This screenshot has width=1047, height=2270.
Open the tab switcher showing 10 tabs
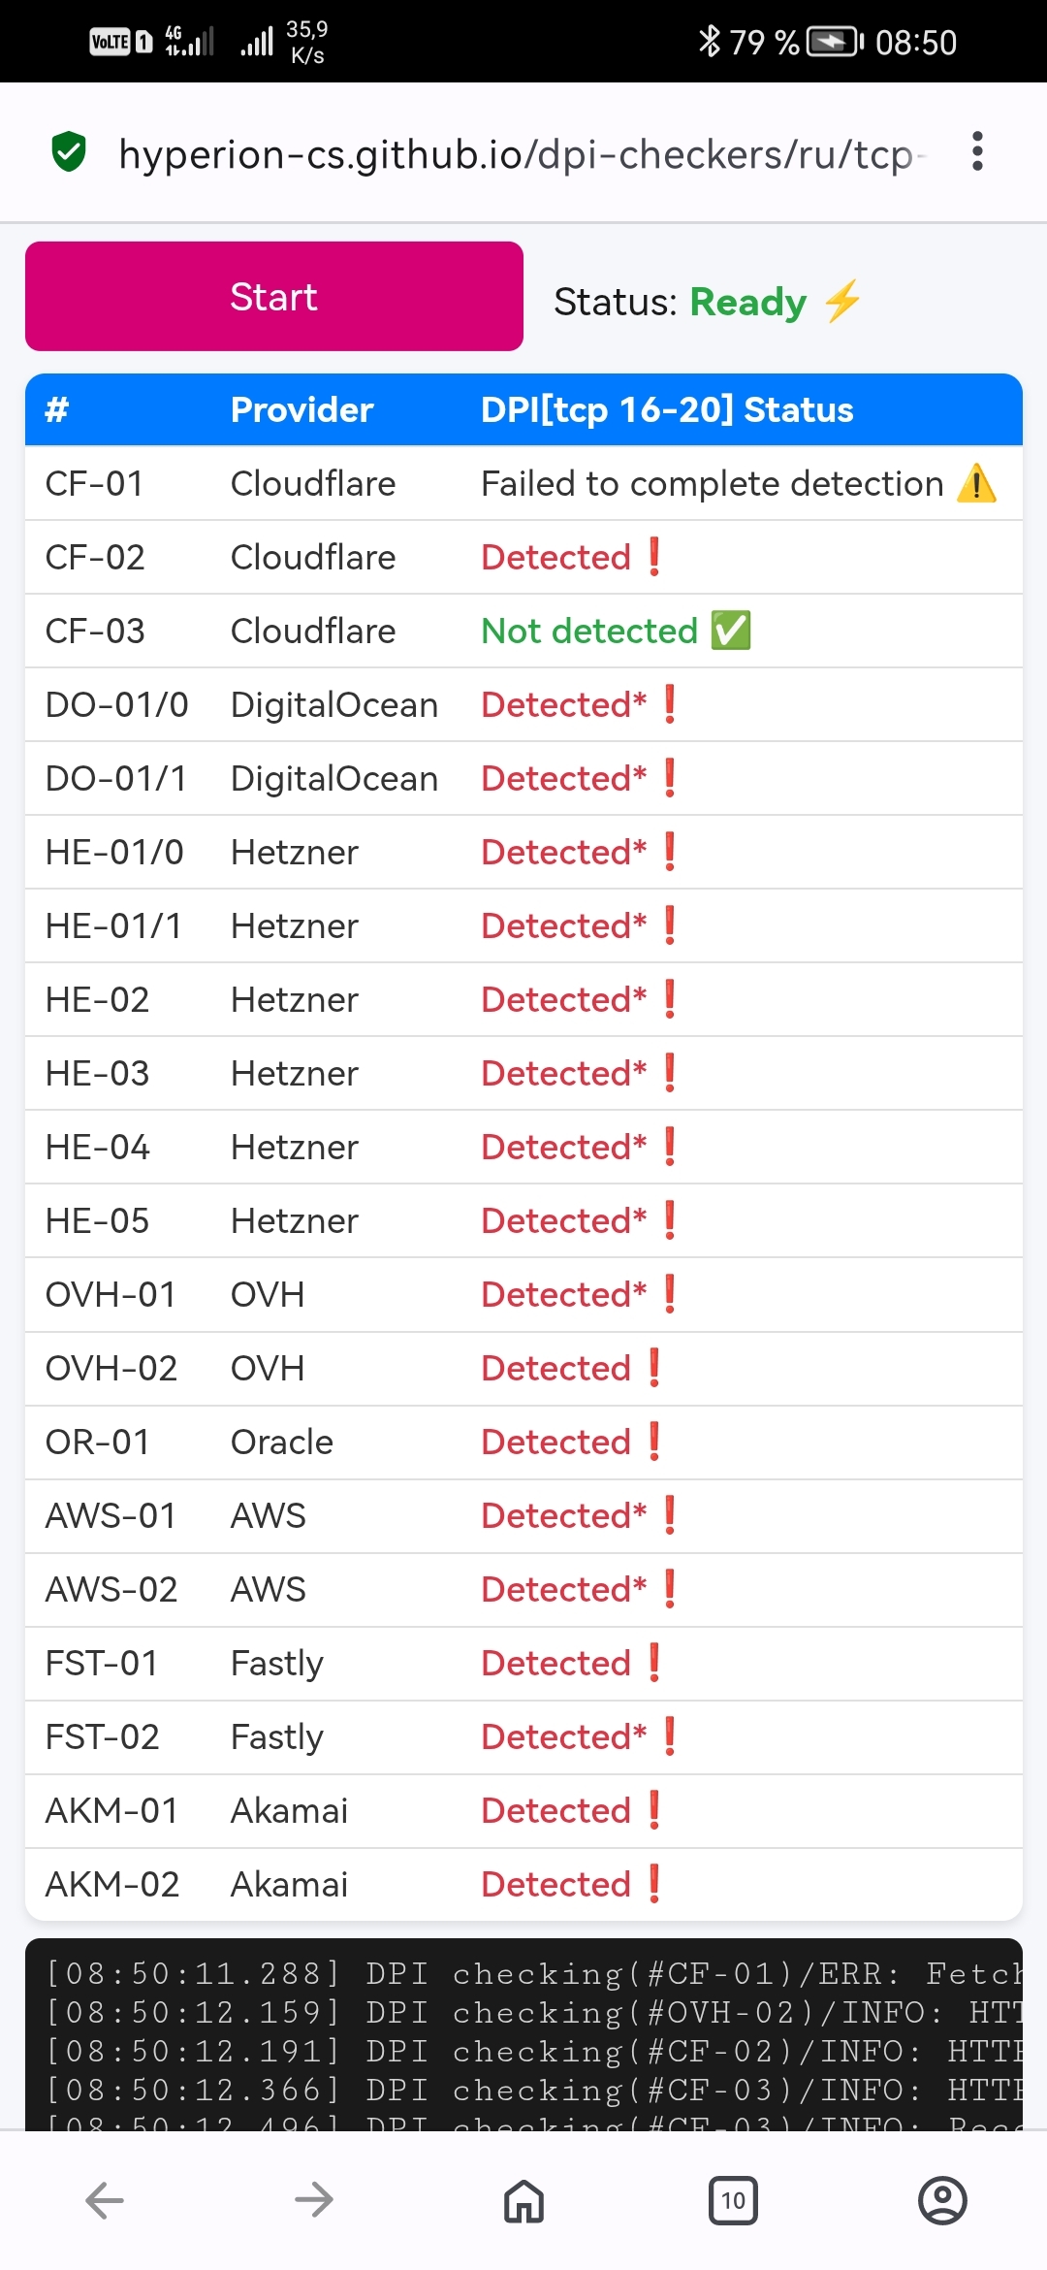[x=733, y=2200]
